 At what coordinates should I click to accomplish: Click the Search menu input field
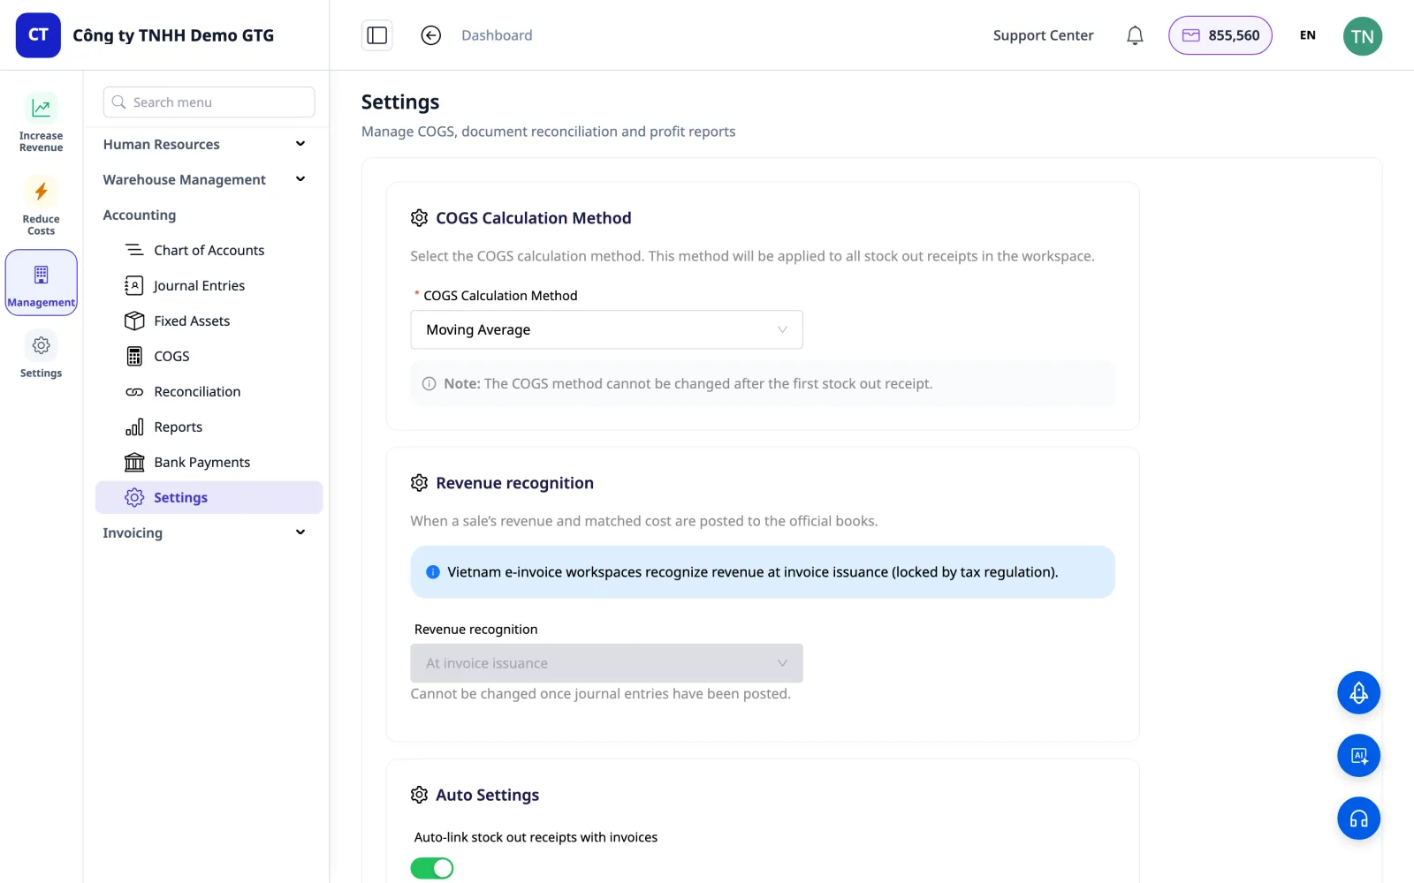pyautogui.click(x=209, y=102)
